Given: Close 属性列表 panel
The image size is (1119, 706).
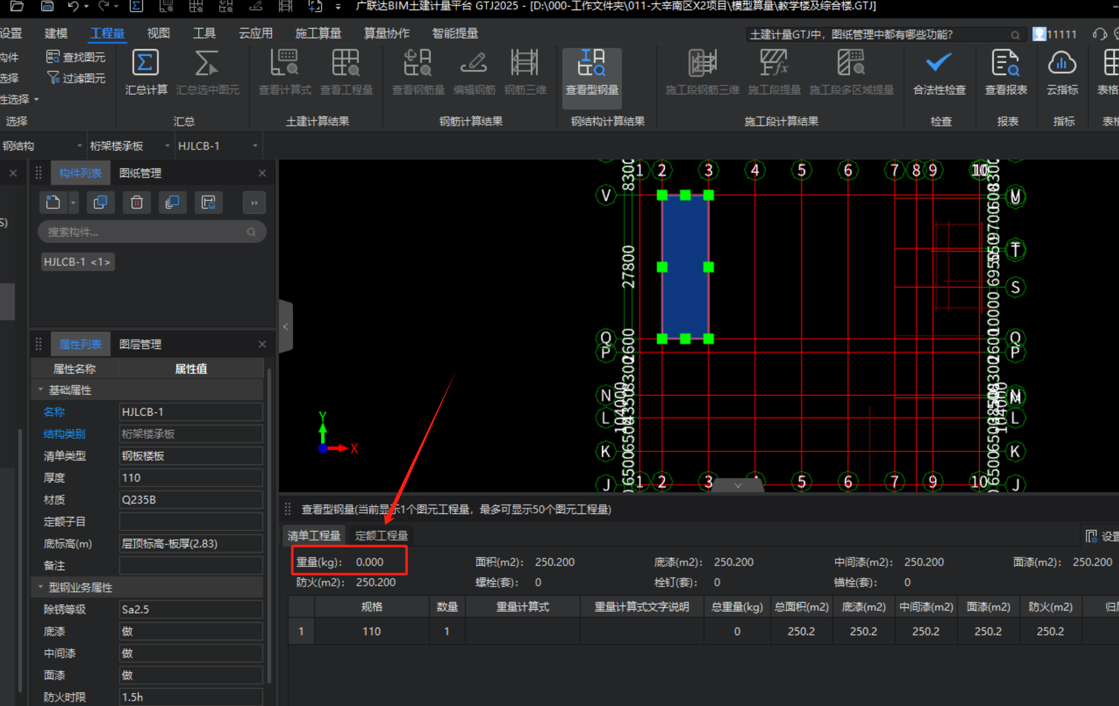Looking at the screenshot, I should pyautogui.click(x=262, y=344).
